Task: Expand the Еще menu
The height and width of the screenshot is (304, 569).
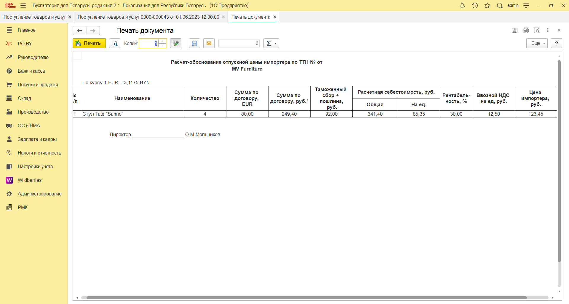Action: point(537,43)
